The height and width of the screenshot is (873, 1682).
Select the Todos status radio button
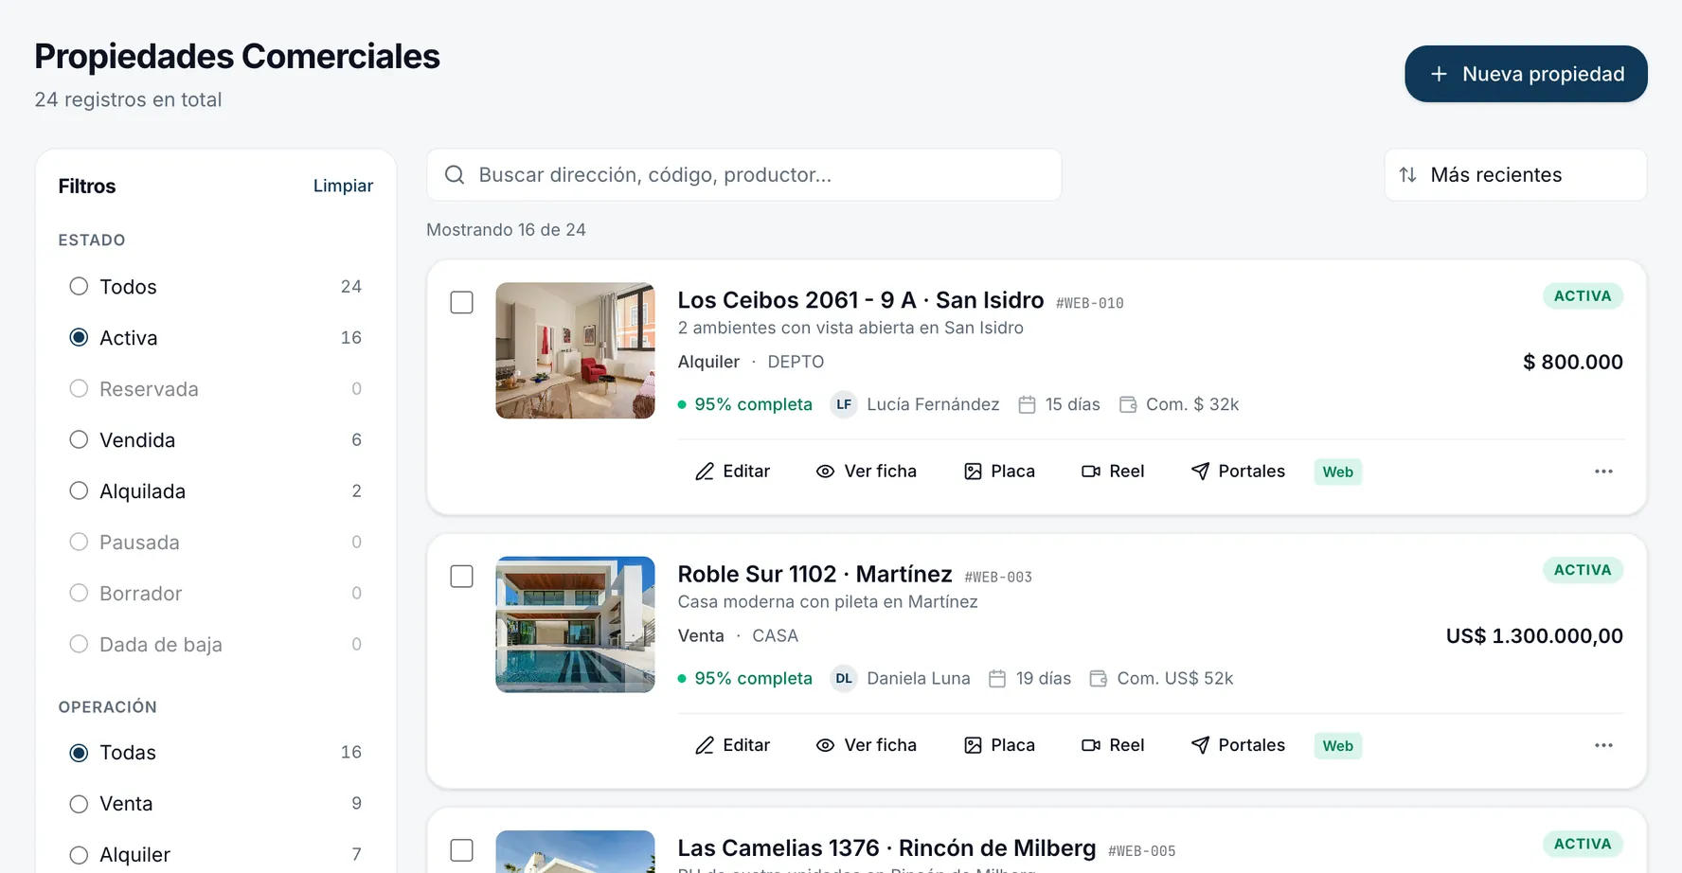click(x=79, y=287)
